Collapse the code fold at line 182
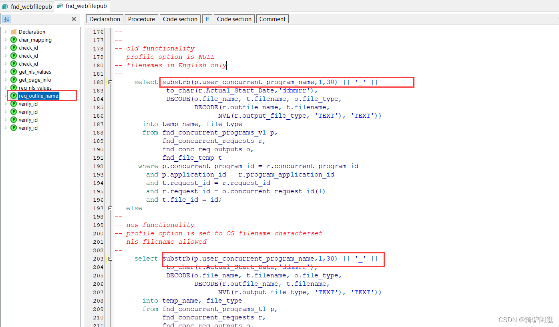Viewport: 559px width, 327px height. coord(110,82)
